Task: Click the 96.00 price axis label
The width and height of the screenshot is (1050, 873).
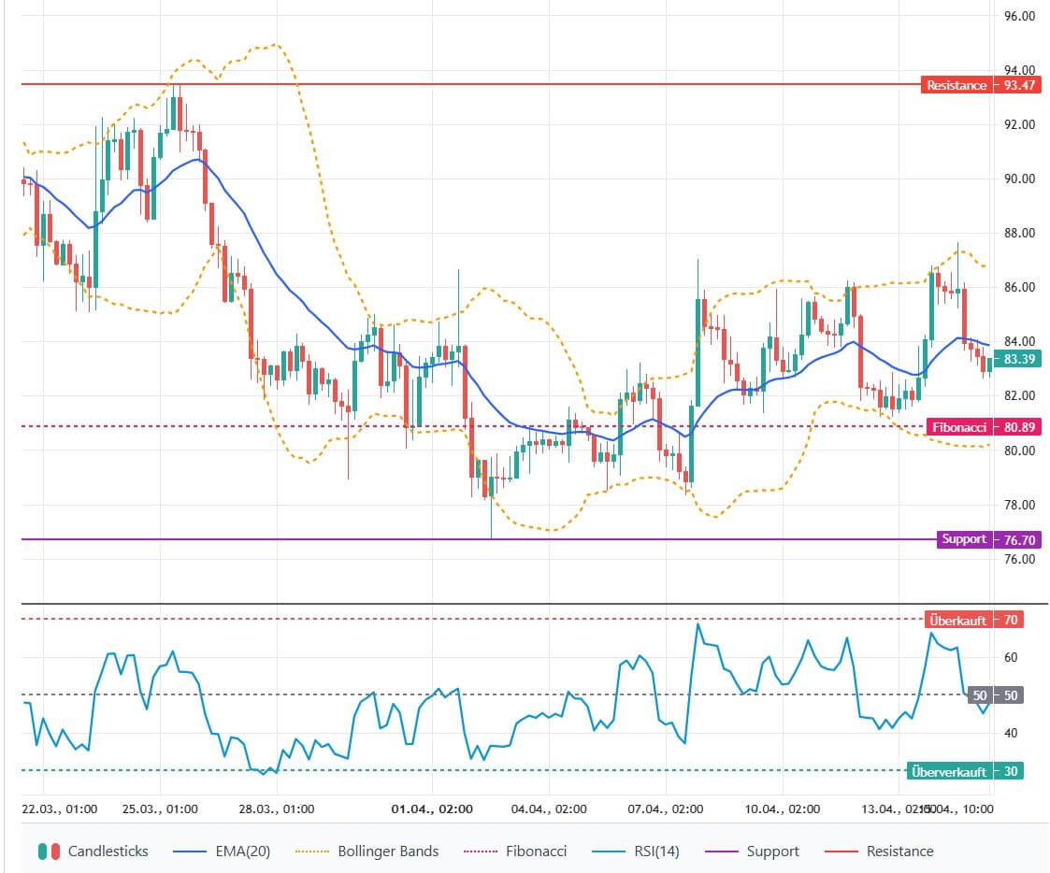Action: (x=1018, y=17)
